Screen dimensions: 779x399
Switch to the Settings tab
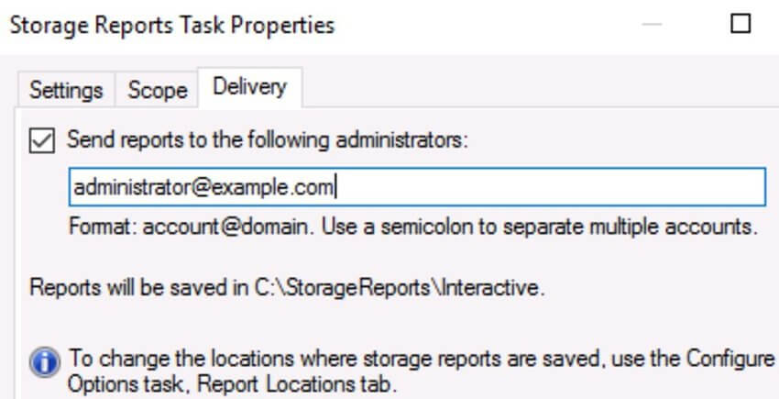pos(66,90)
